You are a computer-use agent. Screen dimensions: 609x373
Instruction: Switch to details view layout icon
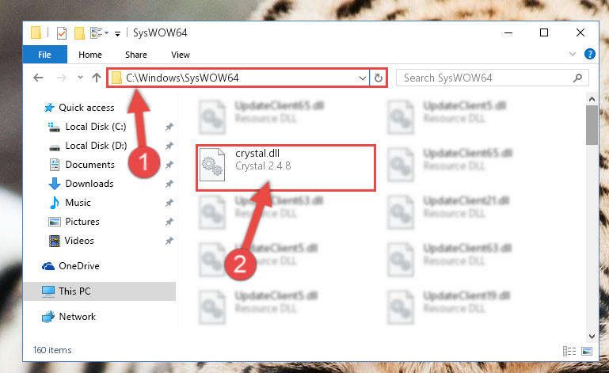coord(569,352)
